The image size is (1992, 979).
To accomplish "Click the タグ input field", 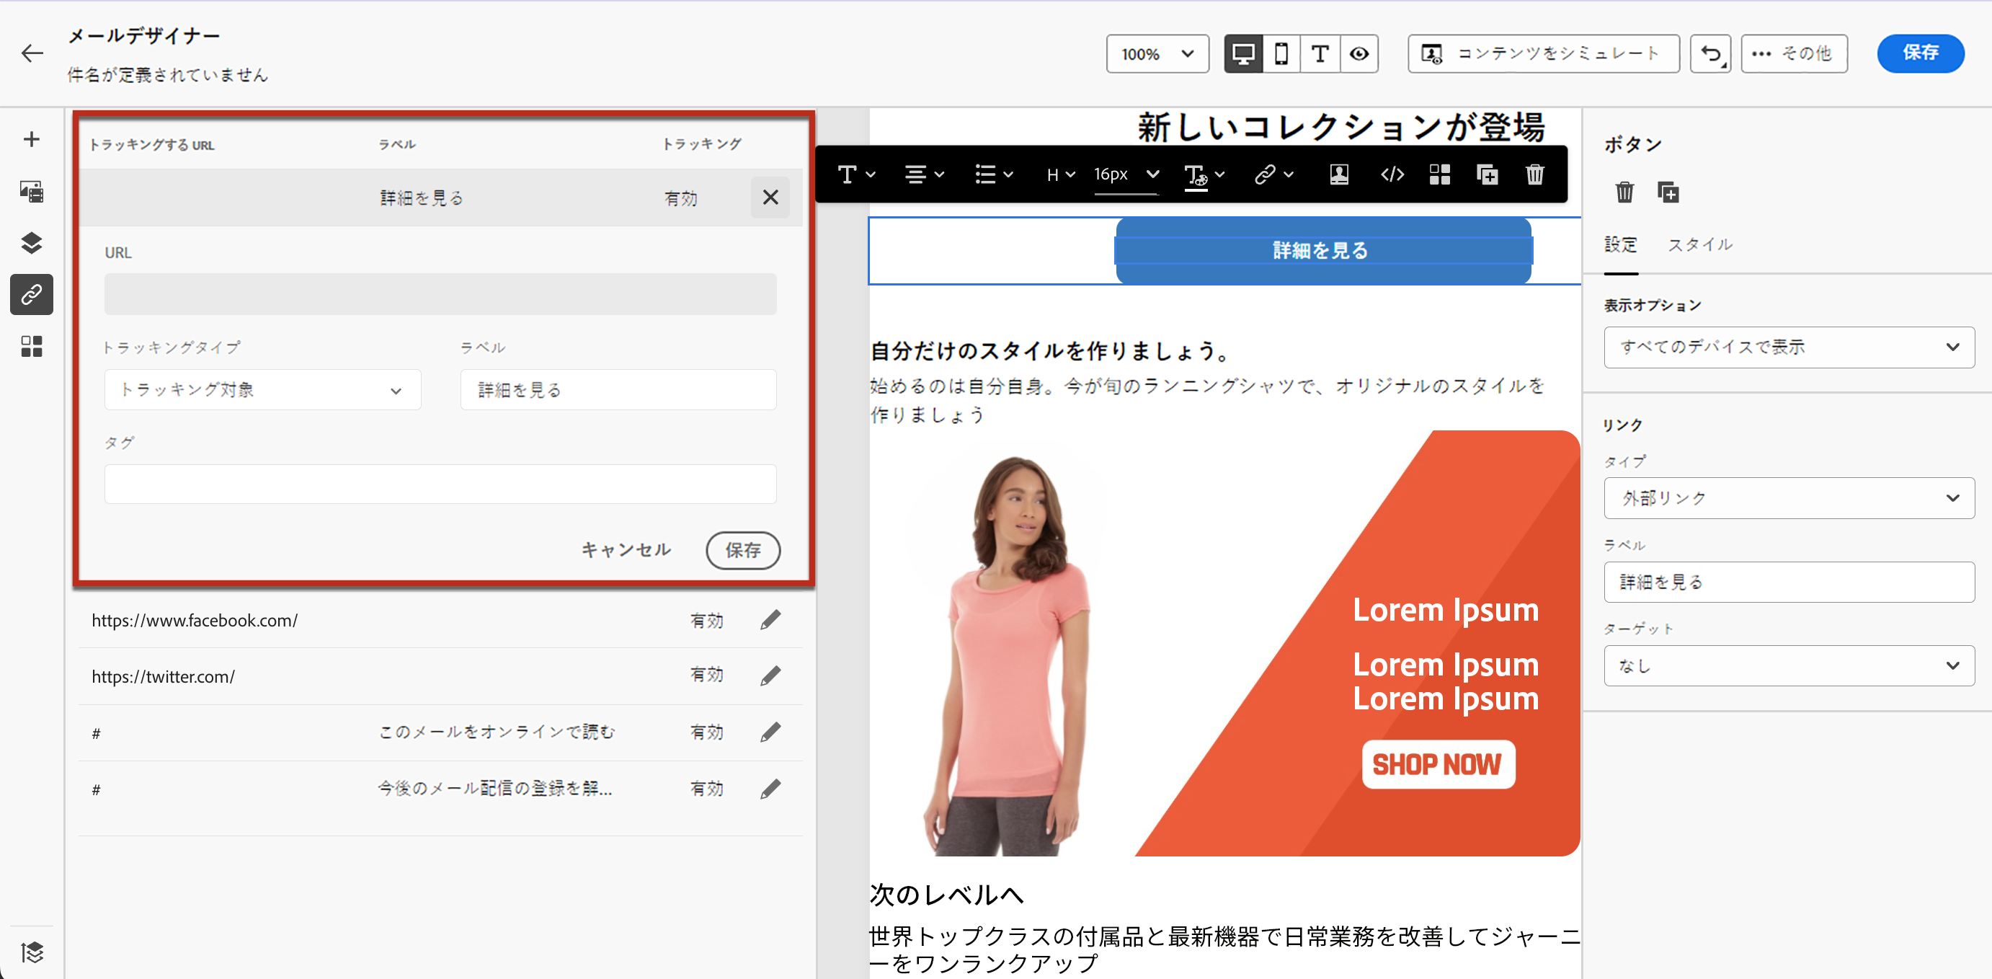I will coord(440,484).
